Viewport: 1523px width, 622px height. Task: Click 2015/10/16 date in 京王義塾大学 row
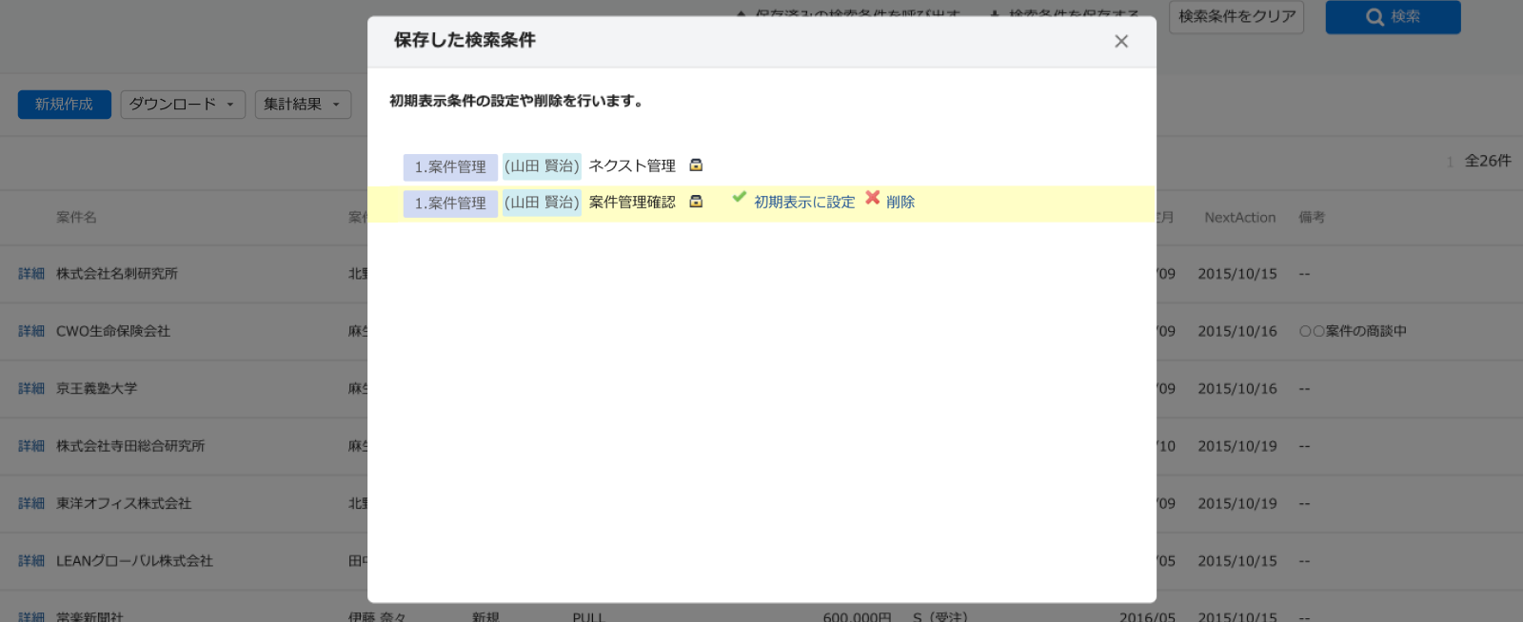(x=1237, y=389)
